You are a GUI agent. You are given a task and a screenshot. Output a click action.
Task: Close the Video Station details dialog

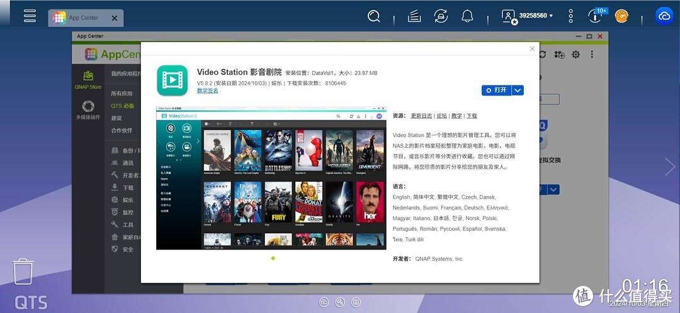tap(532, 49)
